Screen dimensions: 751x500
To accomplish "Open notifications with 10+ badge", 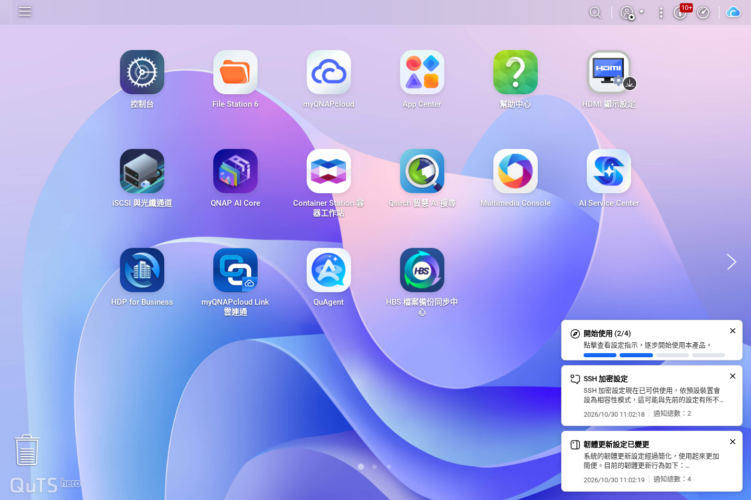I will coord(681,11).
